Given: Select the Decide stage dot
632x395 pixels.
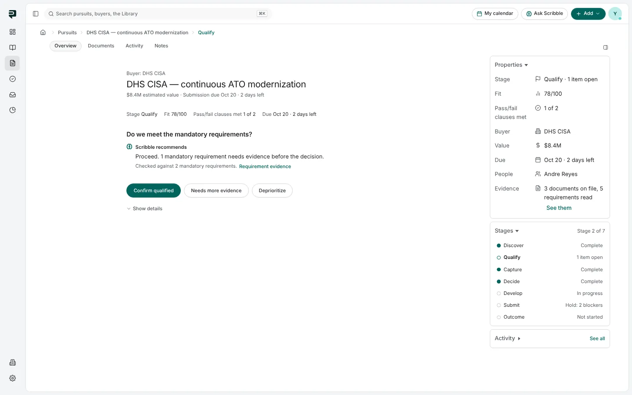Looking at the screenshot, I should coord(499,281).
